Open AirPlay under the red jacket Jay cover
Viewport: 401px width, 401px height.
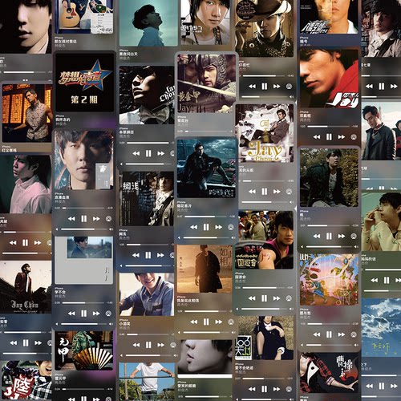(x=354, y=137)
